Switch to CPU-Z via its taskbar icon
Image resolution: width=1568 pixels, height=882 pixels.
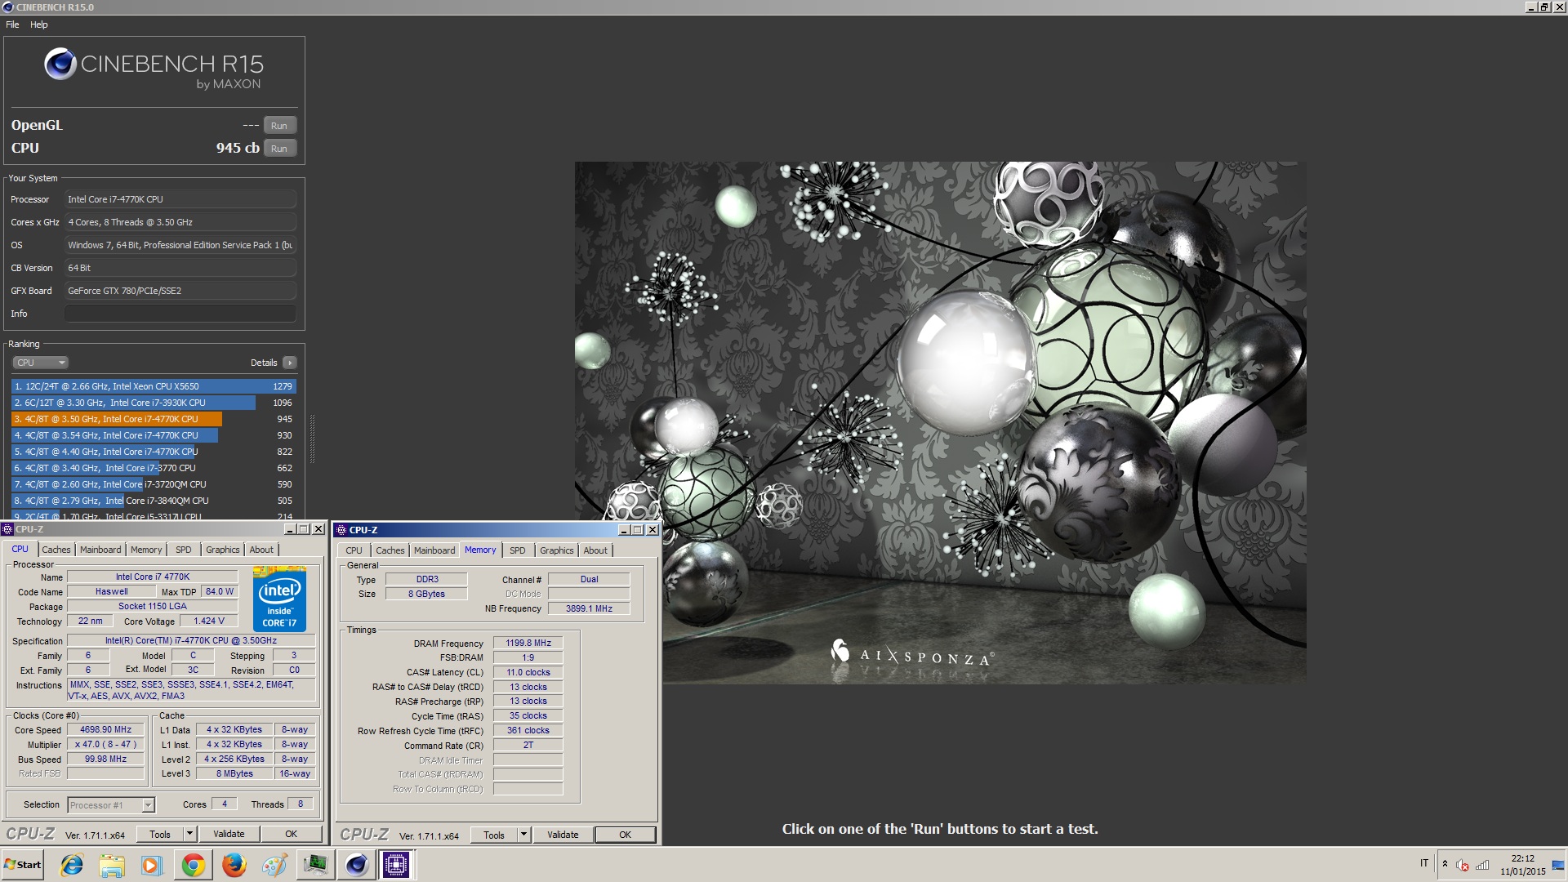[396, 865]
